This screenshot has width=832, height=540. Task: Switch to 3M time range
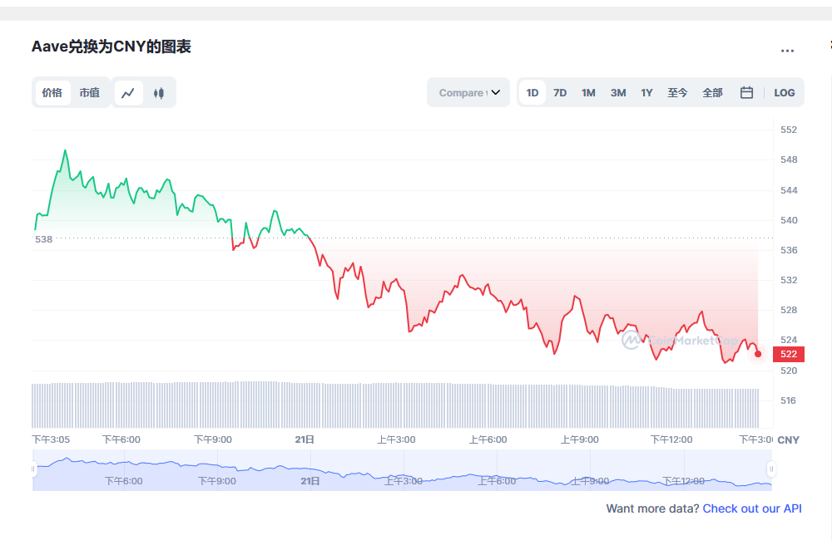tap(618, 93)
